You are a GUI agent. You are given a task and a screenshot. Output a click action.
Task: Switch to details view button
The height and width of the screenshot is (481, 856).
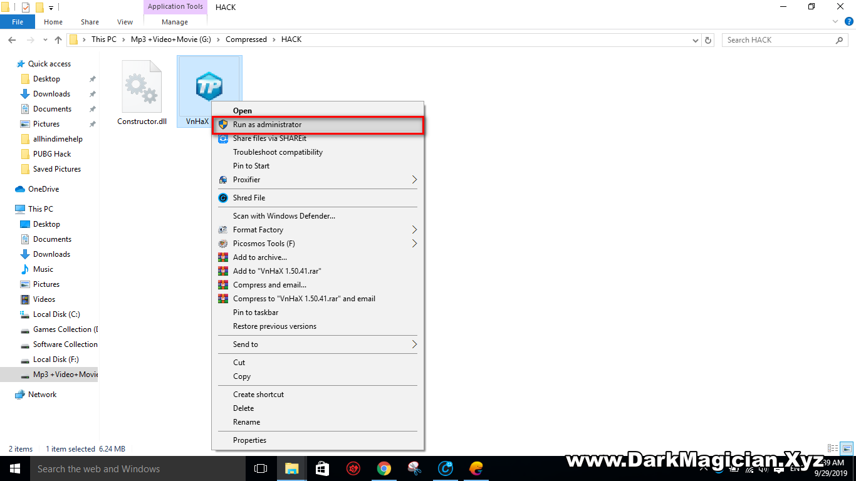click(x=833, y=448)
